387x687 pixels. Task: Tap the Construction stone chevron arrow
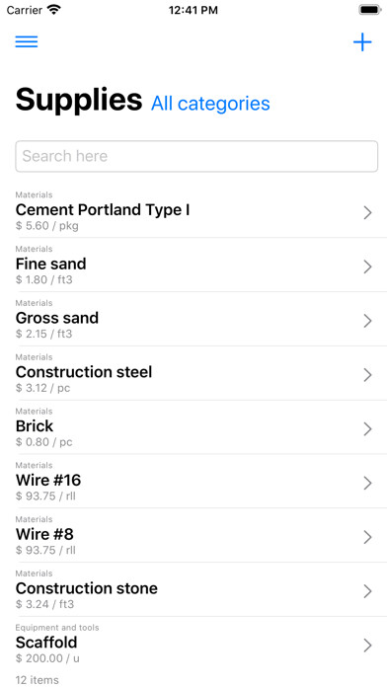coord(367,591)
